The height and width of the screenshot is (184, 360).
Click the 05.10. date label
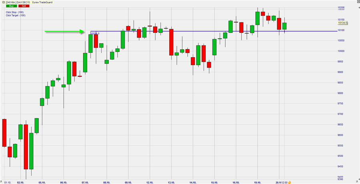(42, 182)
